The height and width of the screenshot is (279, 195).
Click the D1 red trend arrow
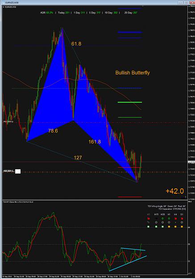coord(182,218)
